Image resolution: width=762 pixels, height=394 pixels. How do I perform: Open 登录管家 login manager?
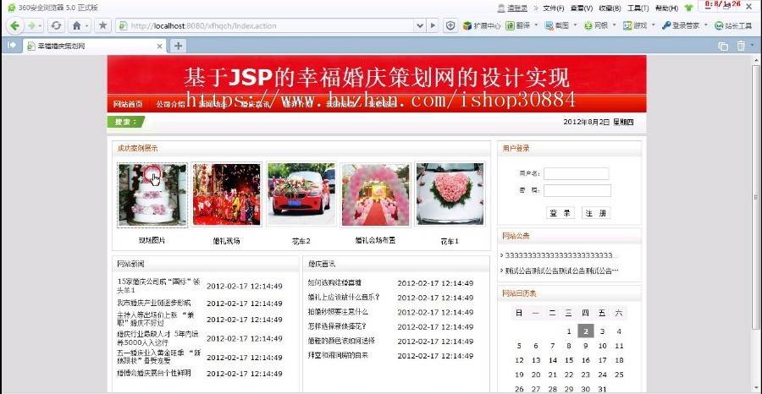[x=681, y=25]
